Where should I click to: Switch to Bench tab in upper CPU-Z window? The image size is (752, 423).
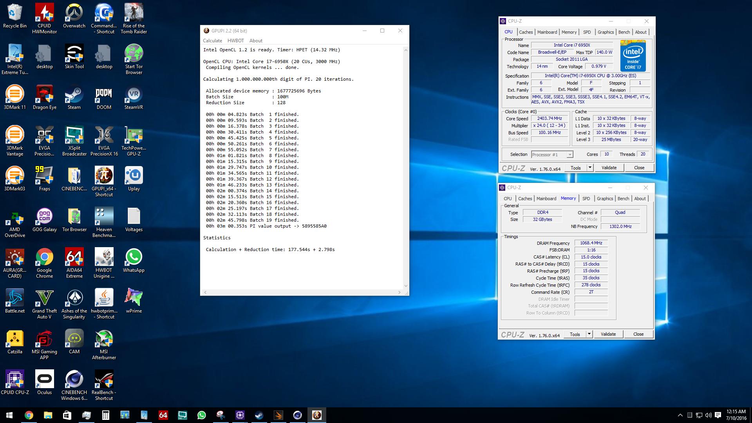pyautogui.click(x=624, y=32)
